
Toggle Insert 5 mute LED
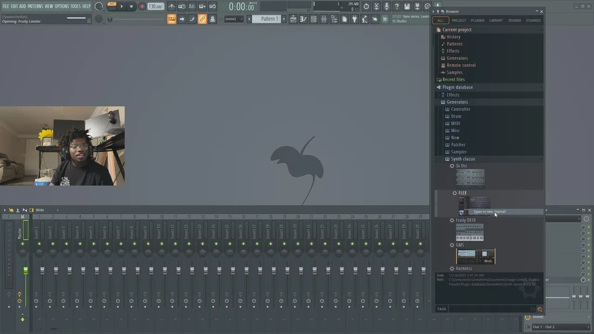coord(93,244)
